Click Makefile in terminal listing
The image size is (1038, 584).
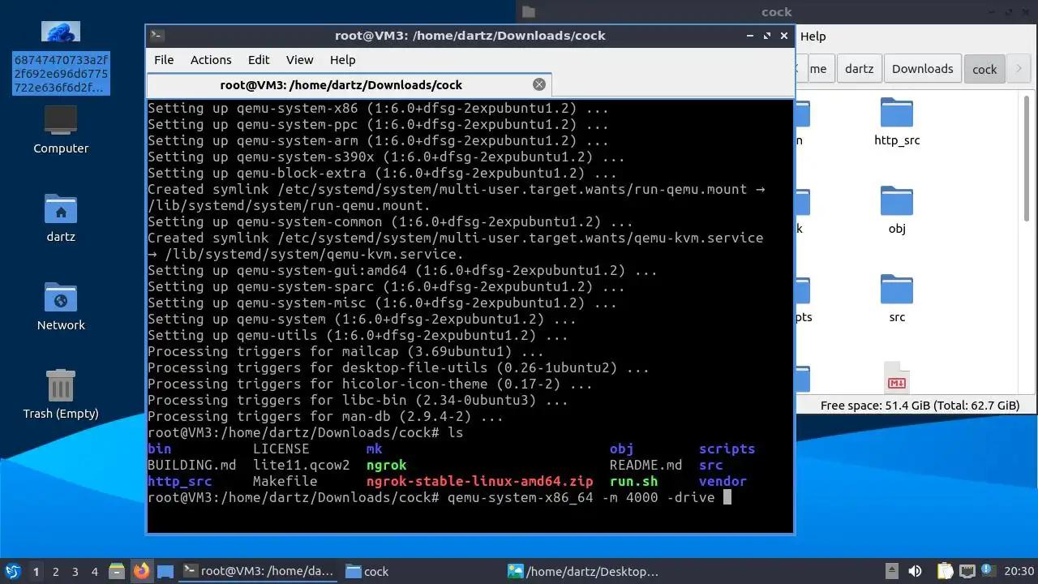(x=285, y=481)
